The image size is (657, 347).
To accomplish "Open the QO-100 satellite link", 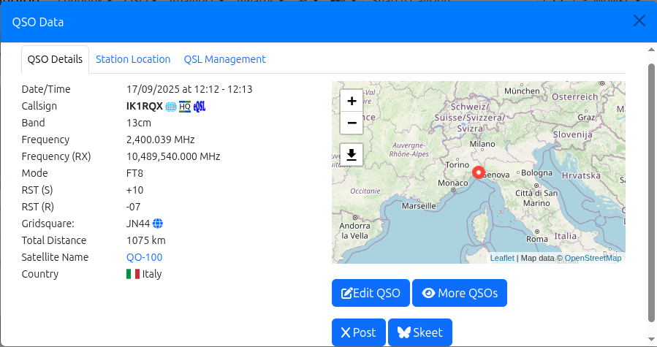I will coord(144,257).
